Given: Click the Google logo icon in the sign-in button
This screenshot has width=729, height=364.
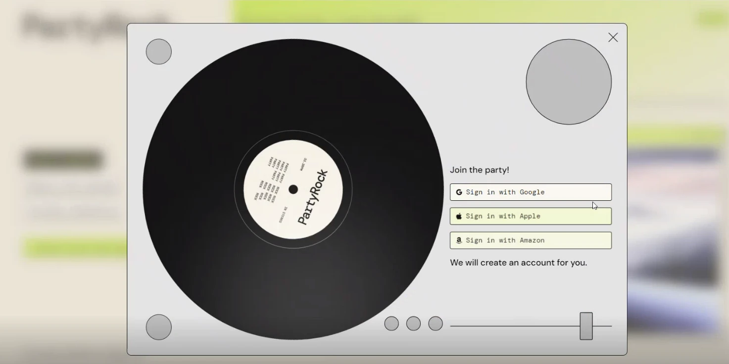Looking at the screenshot, I should coord(459,192).
